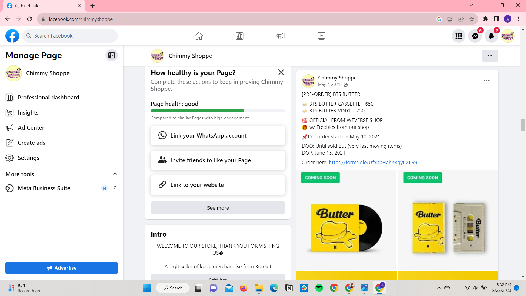Open the Facebook menu grid icon
The width and height of the screenshot is (526, 296).
(x=459, y=36)
